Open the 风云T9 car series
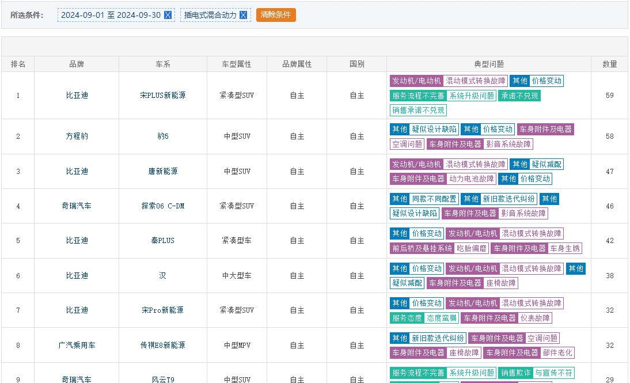 point(163,380)
